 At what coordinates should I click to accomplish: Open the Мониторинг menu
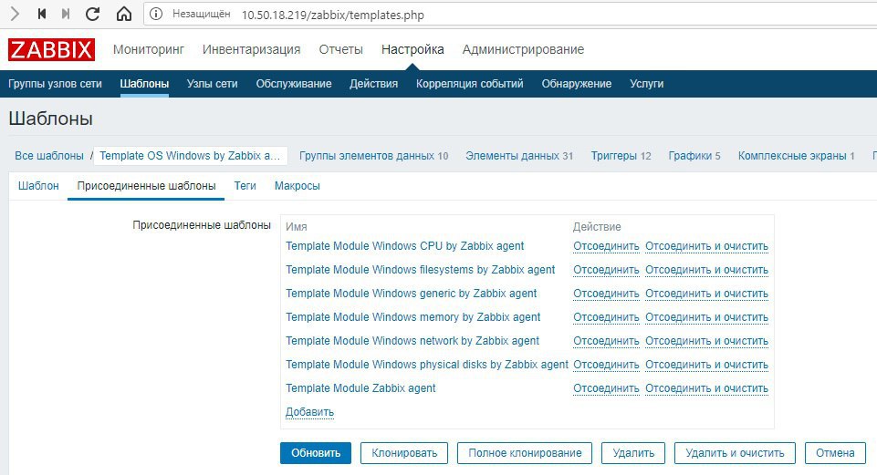(149, 50)
